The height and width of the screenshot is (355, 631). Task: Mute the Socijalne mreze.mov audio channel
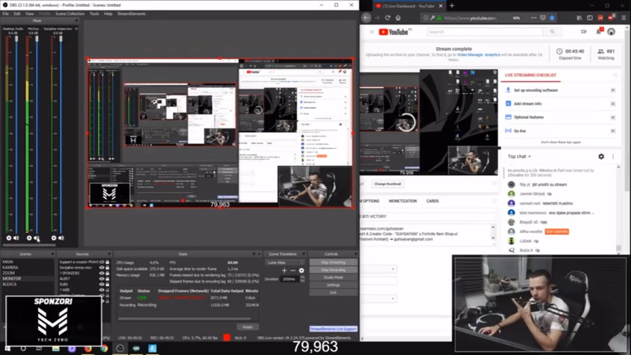[x=61, y=238]
